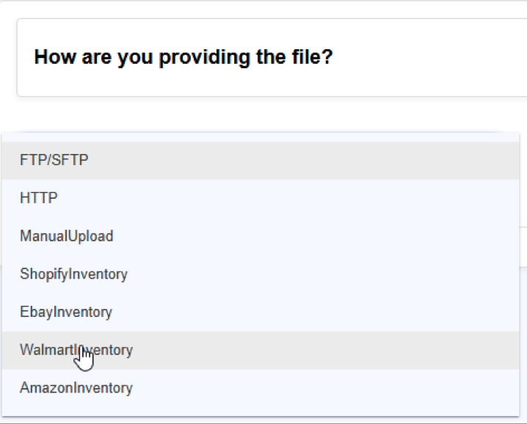Choose the EbayInventory entry
Screen dimensions: 527x424
[x=261, y=312]
